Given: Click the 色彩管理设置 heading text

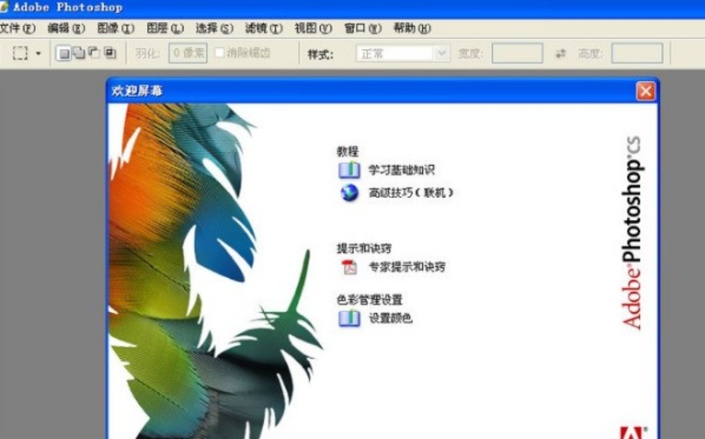Looking at the screenshot, I should point(369,300).
